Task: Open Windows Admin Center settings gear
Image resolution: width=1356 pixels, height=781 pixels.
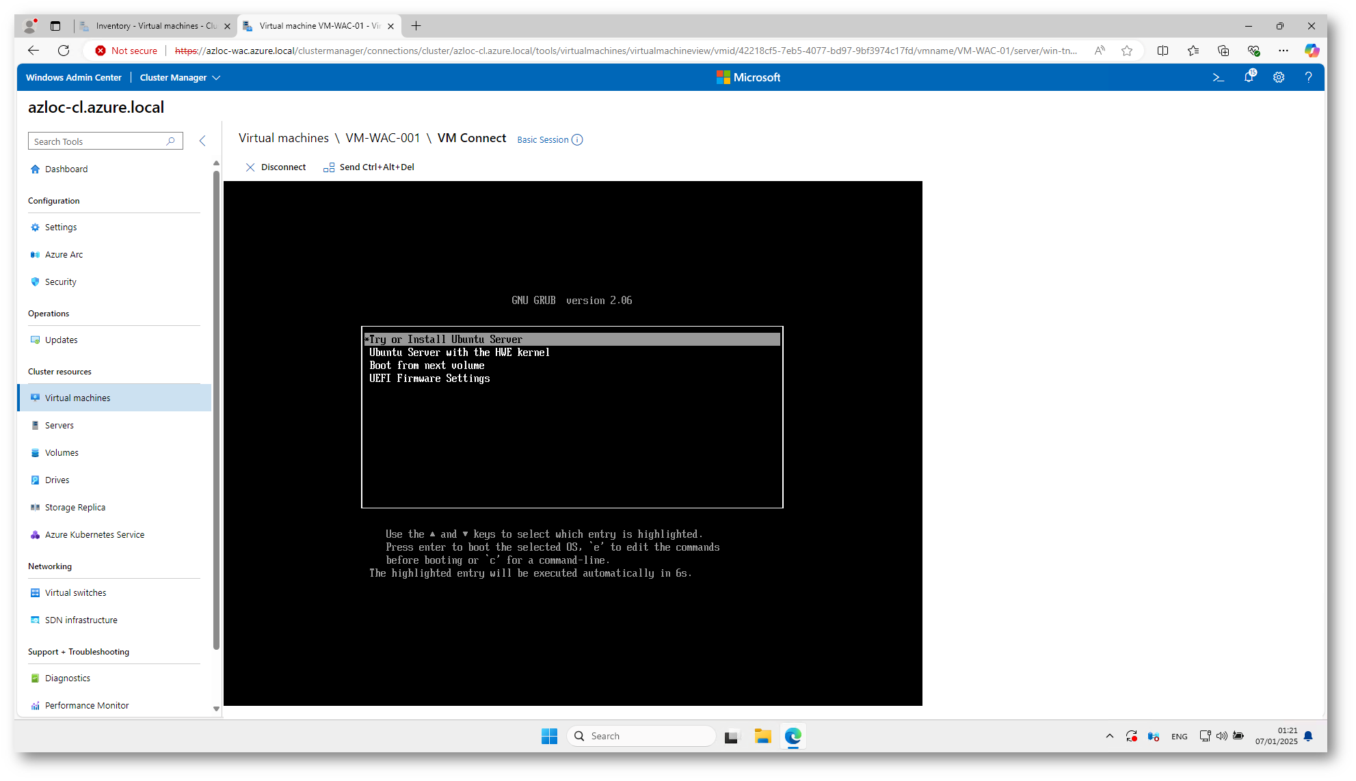Action: coord(1279,77)
